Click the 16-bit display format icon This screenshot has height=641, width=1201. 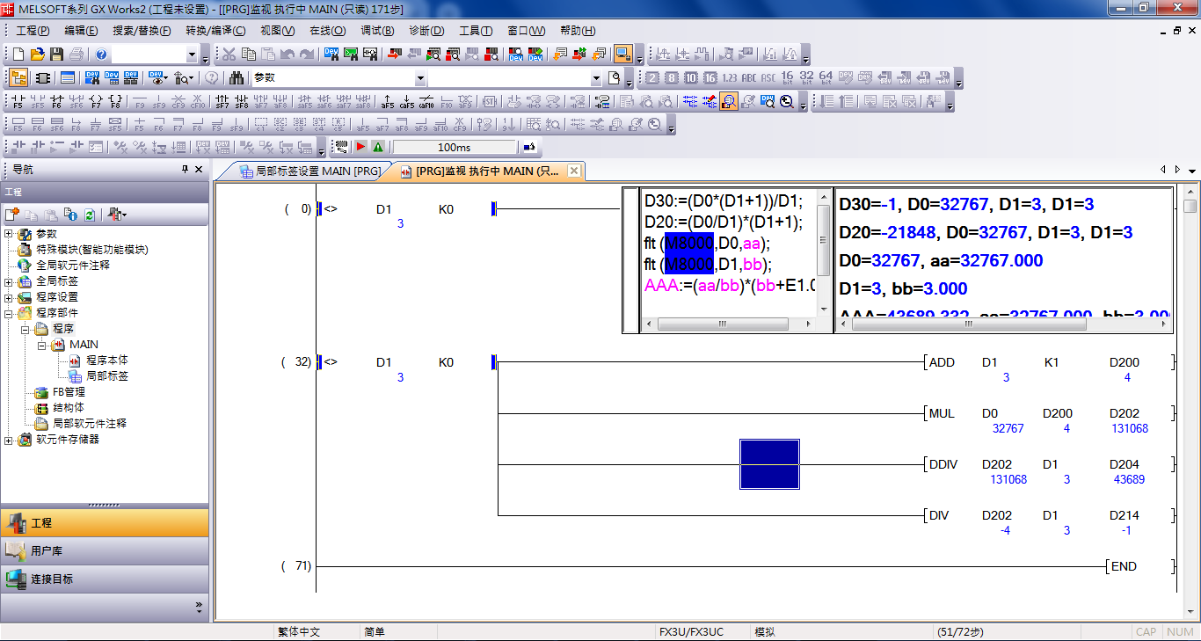coord(788,77)
